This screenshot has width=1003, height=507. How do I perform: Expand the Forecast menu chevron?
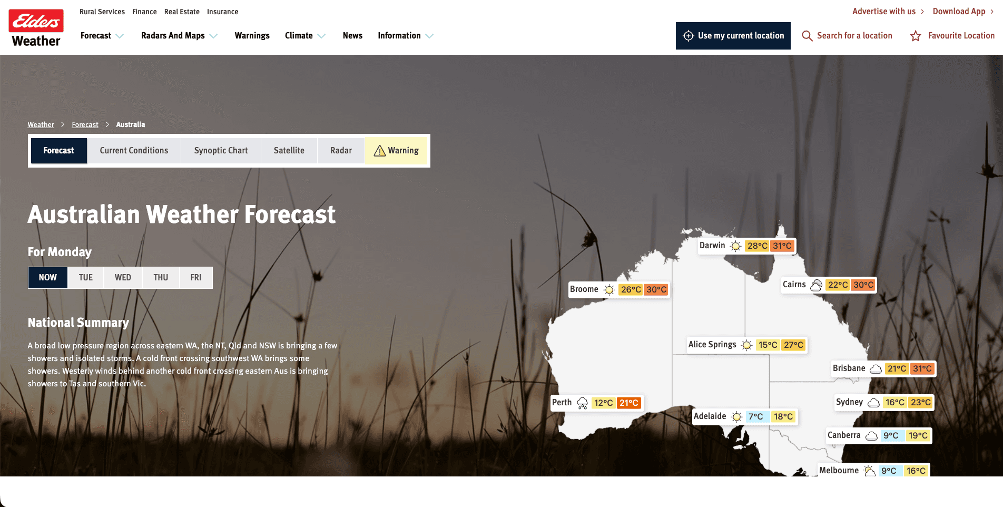pos(120,36)
